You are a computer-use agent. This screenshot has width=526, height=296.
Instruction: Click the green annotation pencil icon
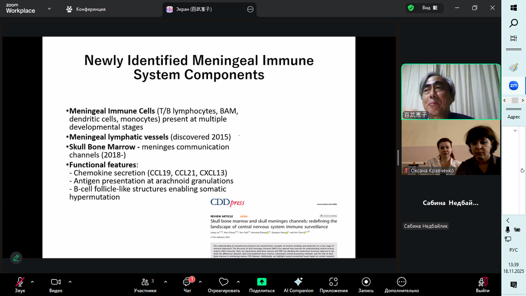point(16,258)
